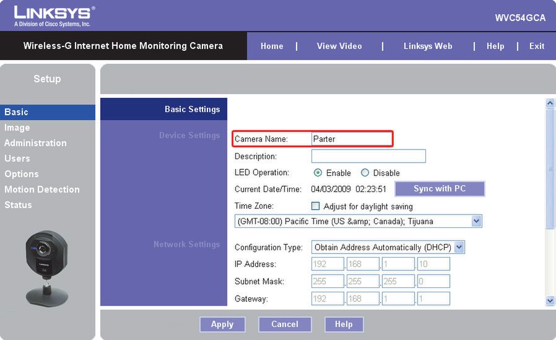Open Image settings in sidebar
The width and height of the screenshot is (556, 340).
coord(17,128)
